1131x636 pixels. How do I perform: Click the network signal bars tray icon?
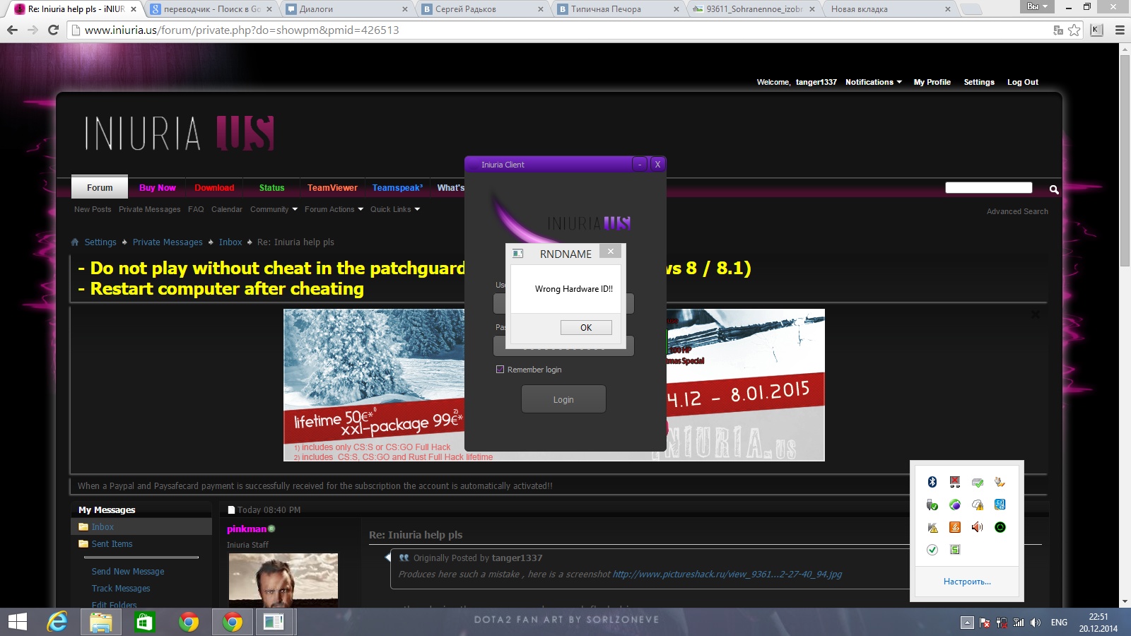pyautogui.click(x=1019, y=623)
